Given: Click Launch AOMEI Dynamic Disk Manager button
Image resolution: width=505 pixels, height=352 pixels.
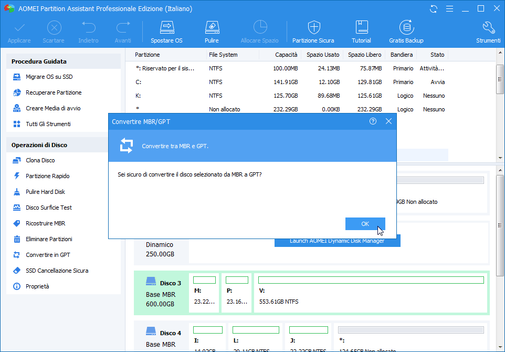Looking at the screenshot, I should click(337, 243).
